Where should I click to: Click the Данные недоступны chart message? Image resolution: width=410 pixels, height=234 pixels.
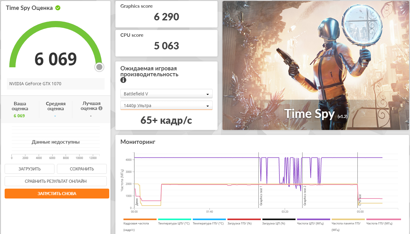[56, 142]
